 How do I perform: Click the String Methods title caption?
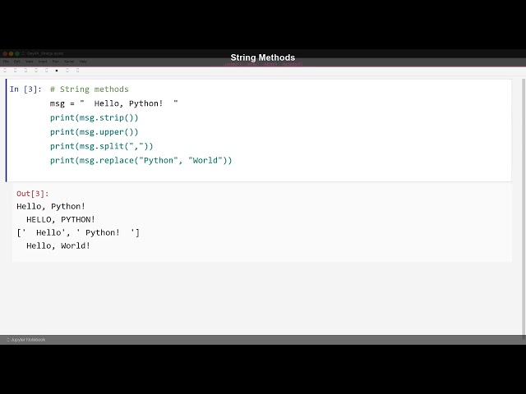[263, 57]
